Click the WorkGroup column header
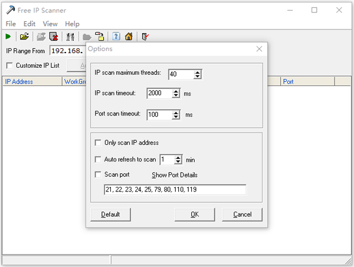Screen dimensions: 354x267 click(x=74, y=81)
